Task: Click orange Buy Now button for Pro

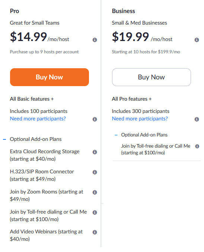Action: point(50,77)
